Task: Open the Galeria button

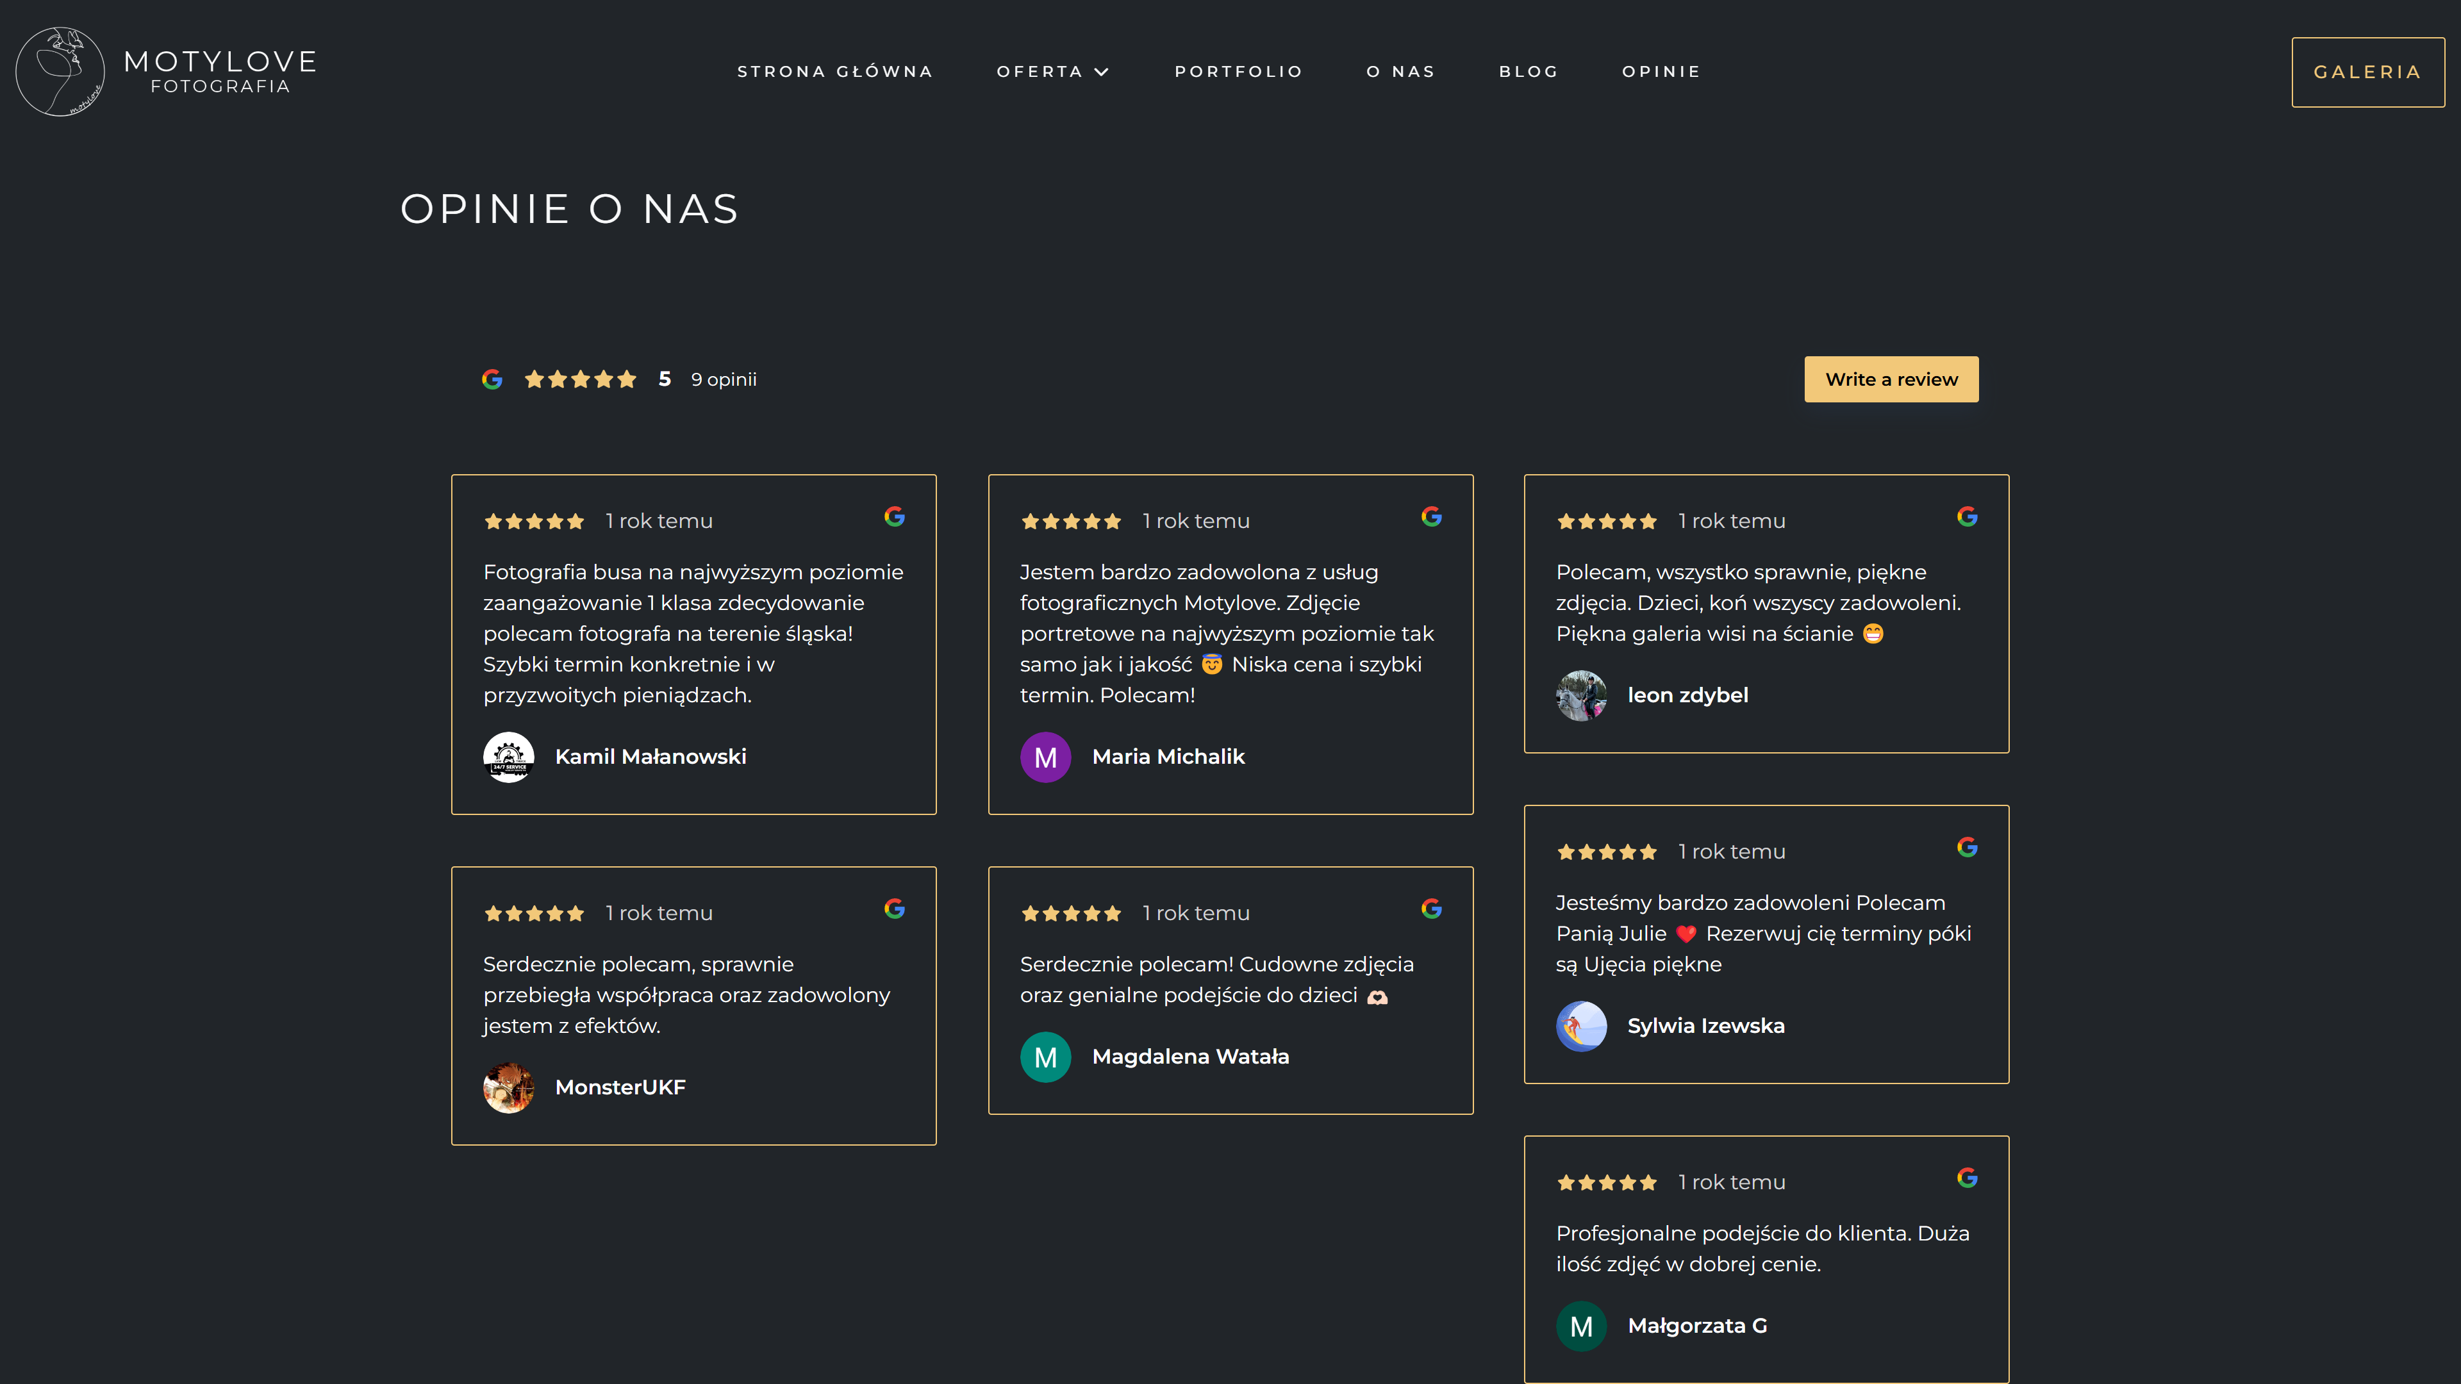Action: 2367,72
